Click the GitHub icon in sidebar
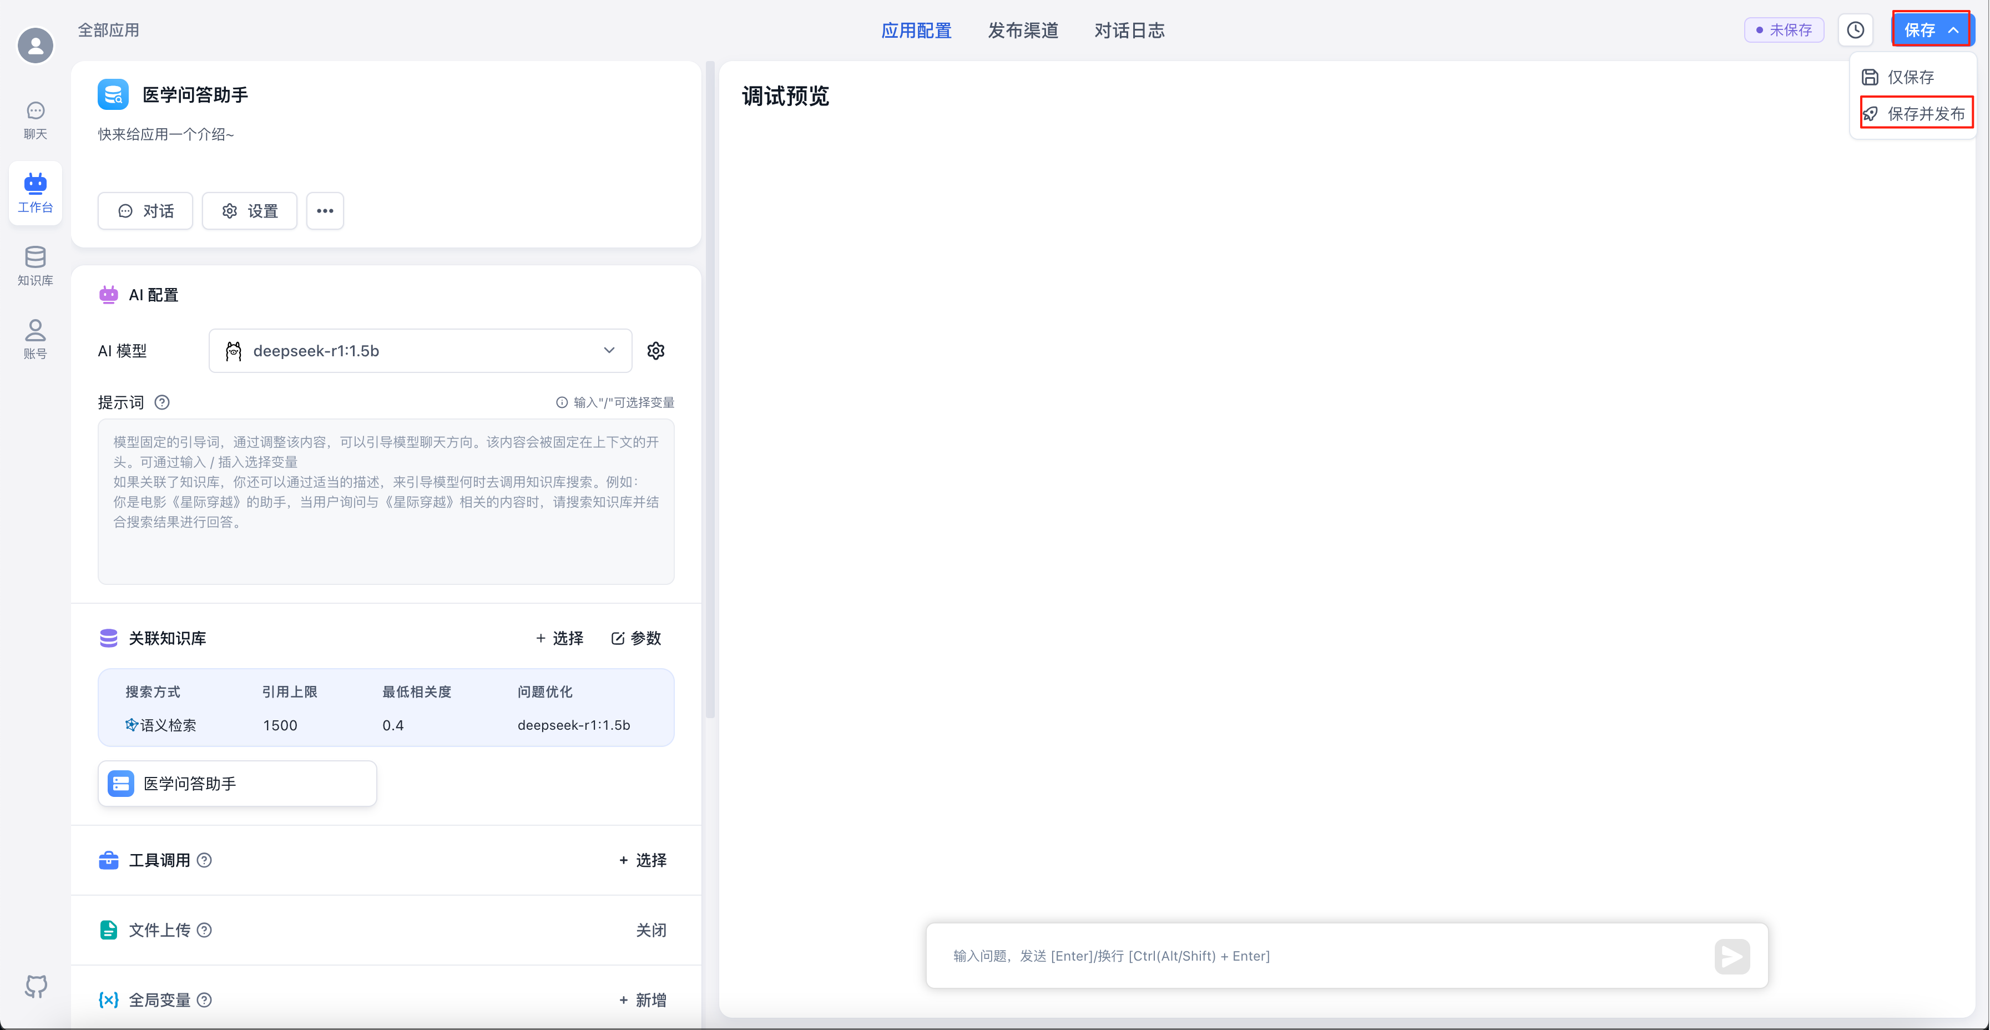The image size is (1990, 1030). 36,986
